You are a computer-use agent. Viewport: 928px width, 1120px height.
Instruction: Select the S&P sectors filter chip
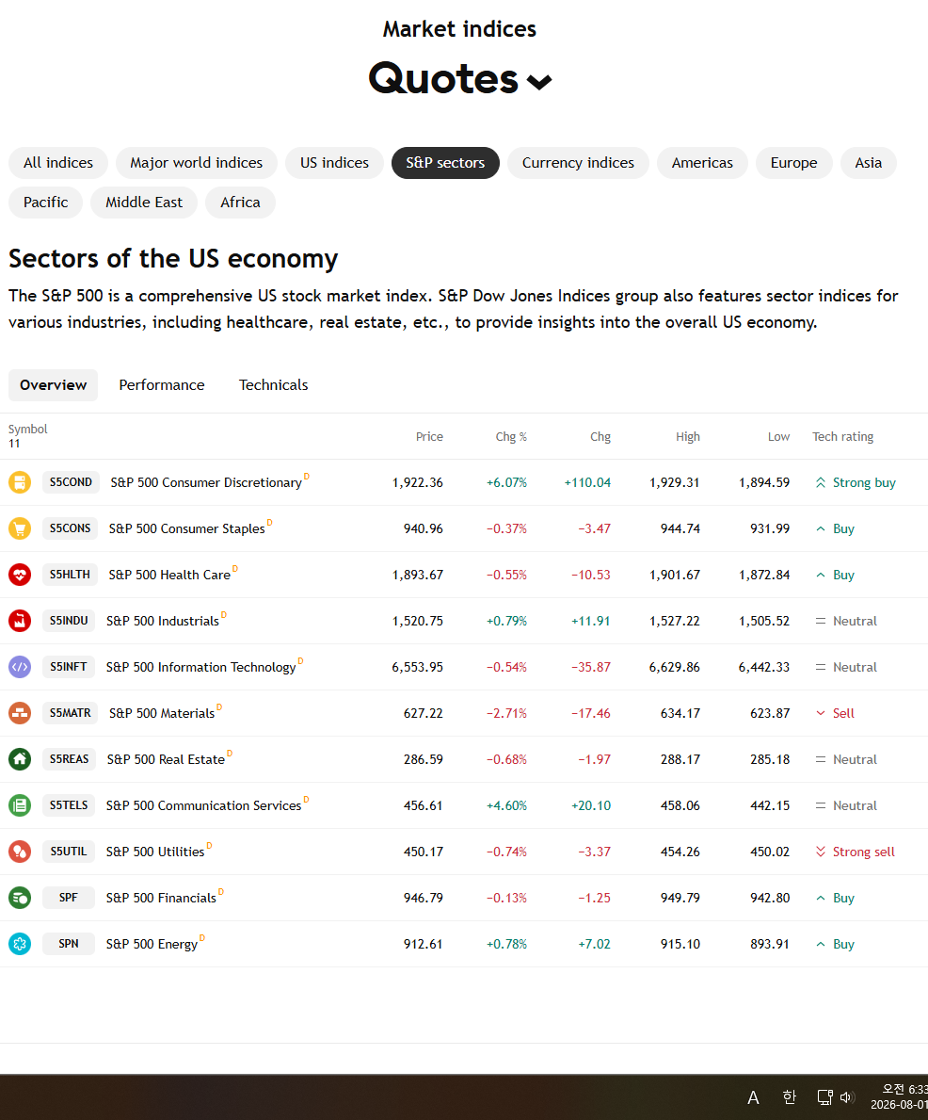point(445,163)
